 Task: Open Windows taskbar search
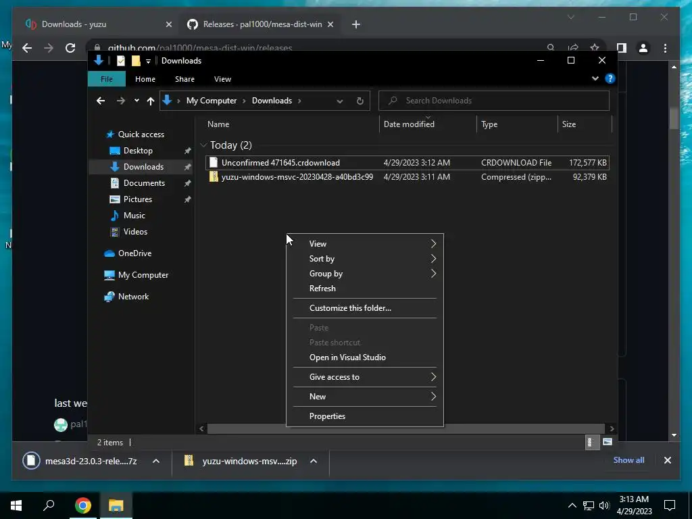coord(49,504)
